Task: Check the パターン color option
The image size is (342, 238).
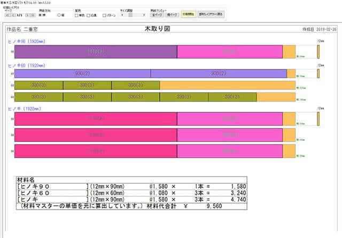Action: click(105, 15)
